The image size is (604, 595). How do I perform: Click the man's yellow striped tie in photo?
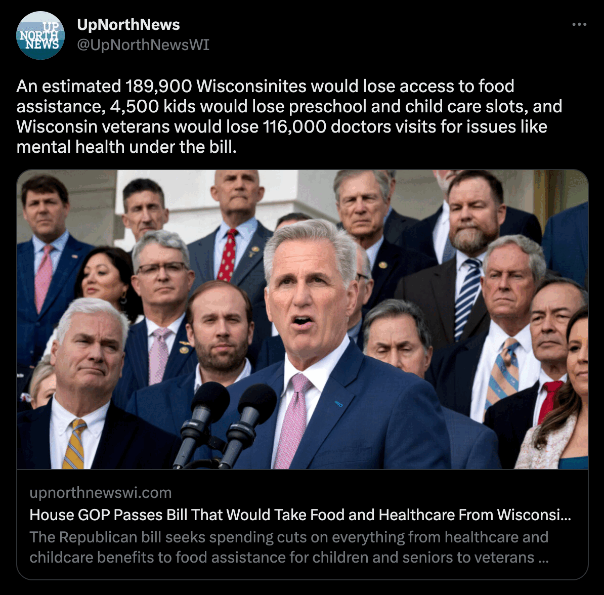tap(74, 444)
